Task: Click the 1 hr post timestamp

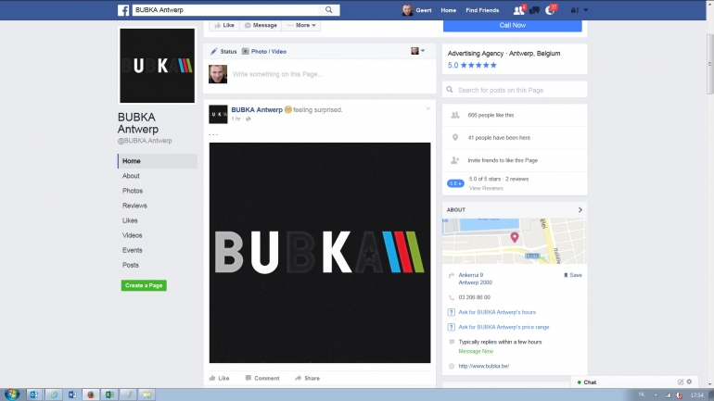Action: [x=236, y=119]
